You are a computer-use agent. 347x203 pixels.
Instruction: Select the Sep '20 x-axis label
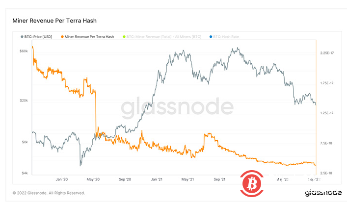pos(125,179)
